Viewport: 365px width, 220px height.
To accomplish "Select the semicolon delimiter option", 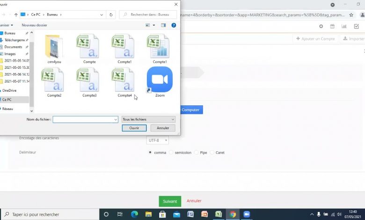I will pyautogui.click(x=171, y=153).
